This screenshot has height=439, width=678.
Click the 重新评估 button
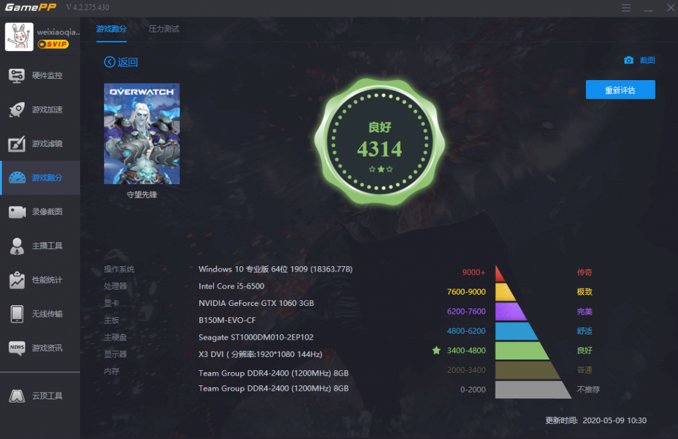coord(620,89)
